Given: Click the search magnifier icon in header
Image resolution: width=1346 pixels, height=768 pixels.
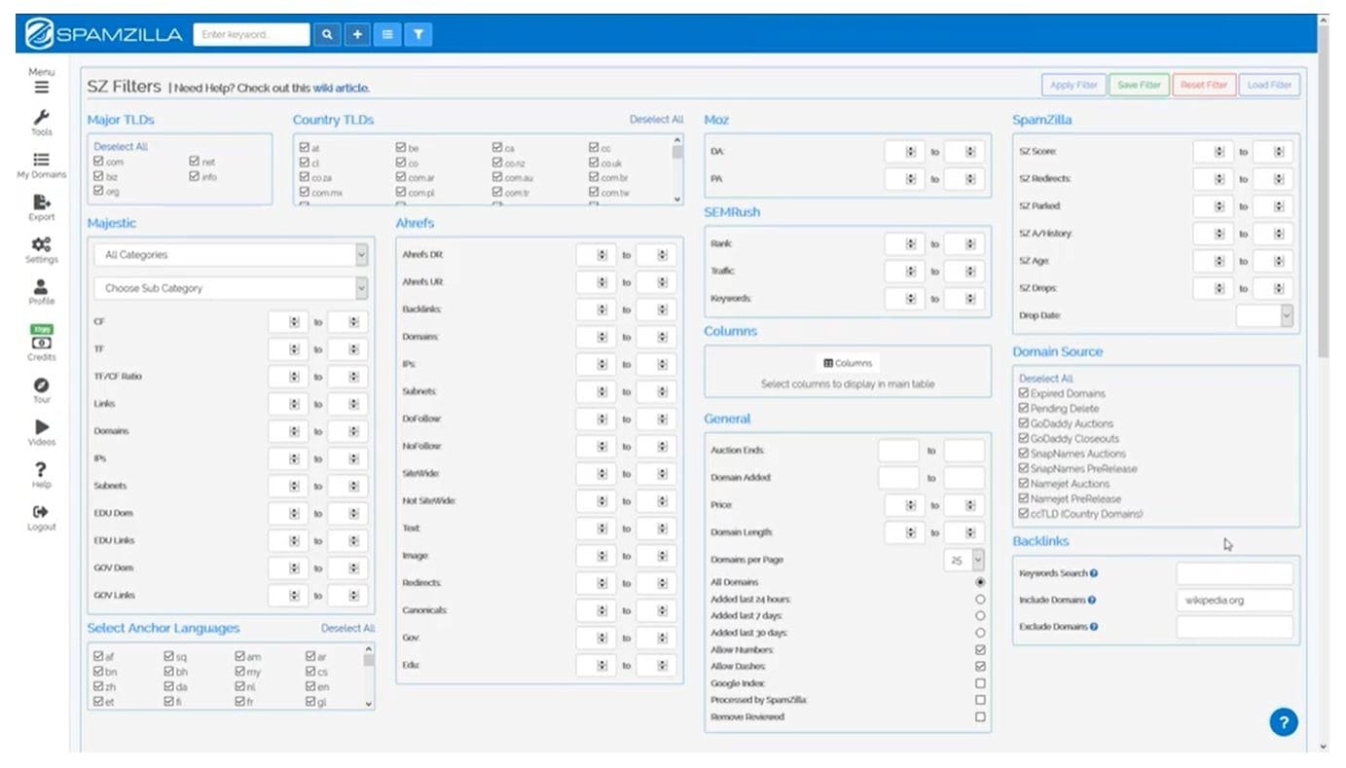Looking at the screenshot, I should coord(327,35).
